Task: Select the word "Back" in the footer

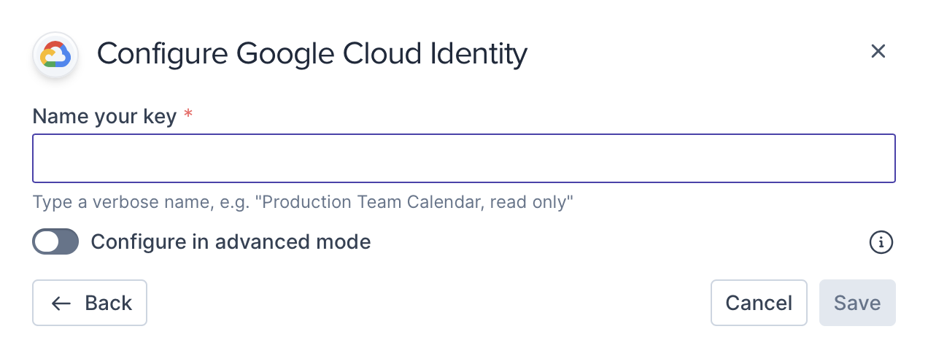Action: click(x=109, y=303)
